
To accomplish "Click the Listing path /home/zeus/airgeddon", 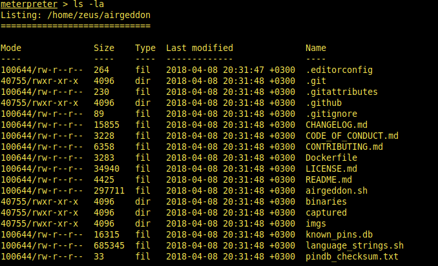I will (x=99, y=15).
